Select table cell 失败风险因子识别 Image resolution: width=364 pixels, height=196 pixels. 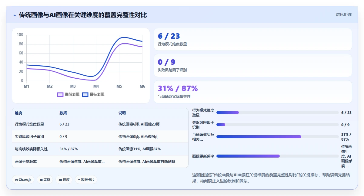click(x=29, y=137)
